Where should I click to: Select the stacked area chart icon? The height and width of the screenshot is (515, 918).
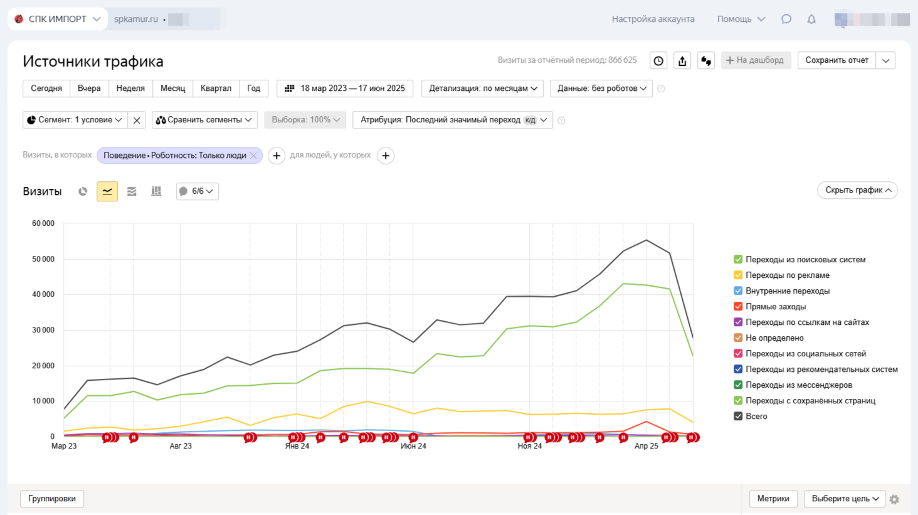coord(132,191)
